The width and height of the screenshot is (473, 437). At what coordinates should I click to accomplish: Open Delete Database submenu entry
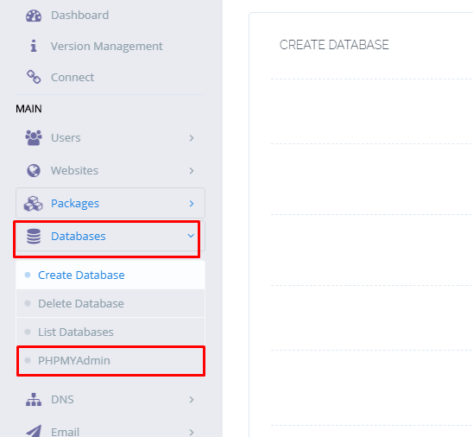pyautogui.click(x=110, y=303)
